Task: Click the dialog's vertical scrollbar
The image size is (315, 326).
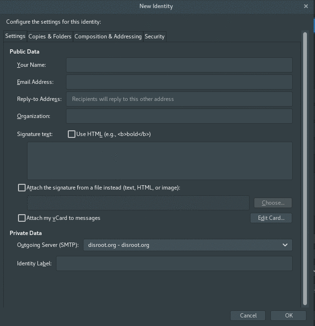Action: (x=305, y=166)
